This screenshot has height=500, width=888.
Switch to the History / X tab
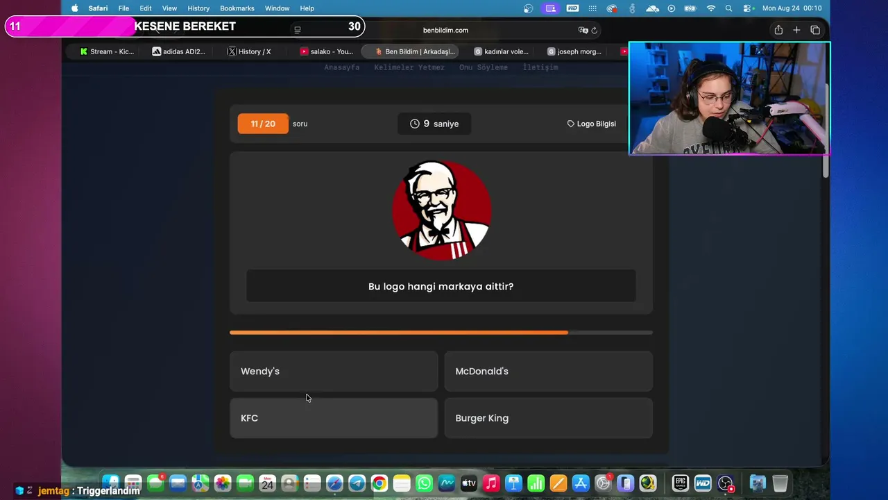point(250,51)
